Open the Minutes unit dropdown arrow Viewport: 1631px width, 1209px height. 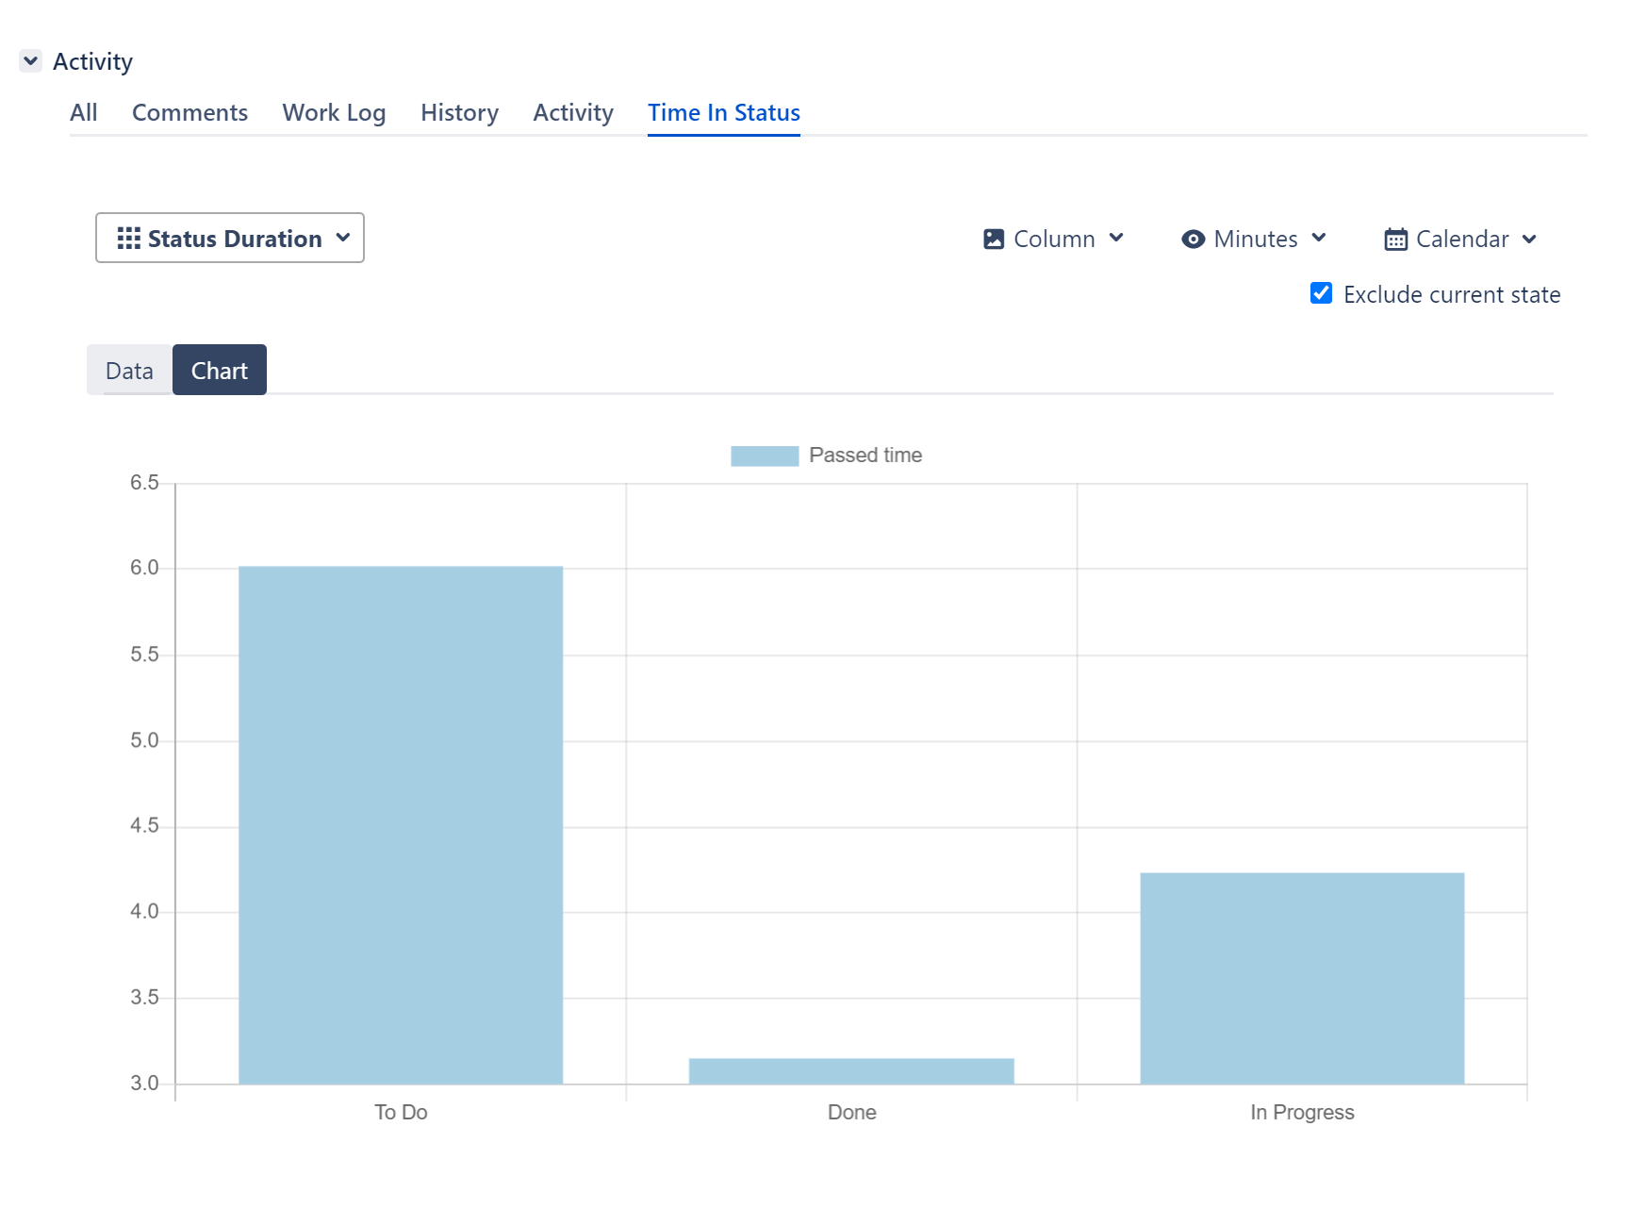pyautogui.click(x=1319, y=239)
